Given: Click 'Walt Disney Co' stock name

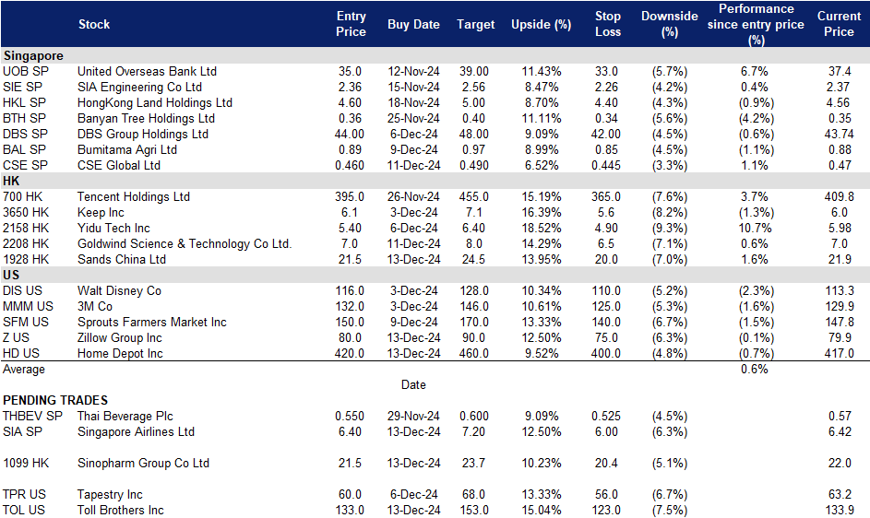Looking at the screenshot, I should coord(119,290).
